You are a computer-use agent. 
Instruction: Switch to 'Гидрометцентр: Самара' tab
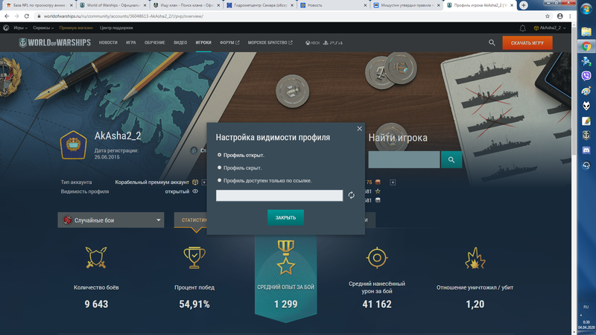259,5
